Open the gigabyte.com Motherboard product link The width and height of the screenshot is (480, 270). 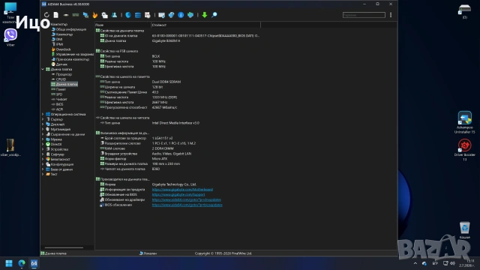click(182, 190)
